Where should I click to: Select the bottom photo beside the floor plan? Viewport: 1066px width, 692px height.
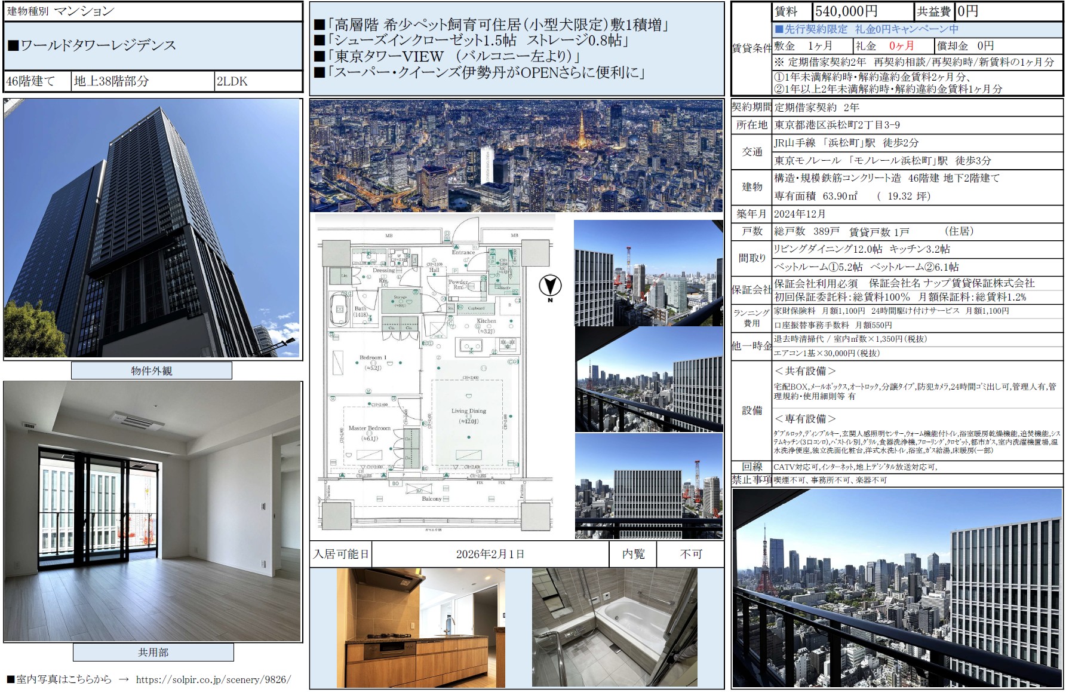pos(649,486)
